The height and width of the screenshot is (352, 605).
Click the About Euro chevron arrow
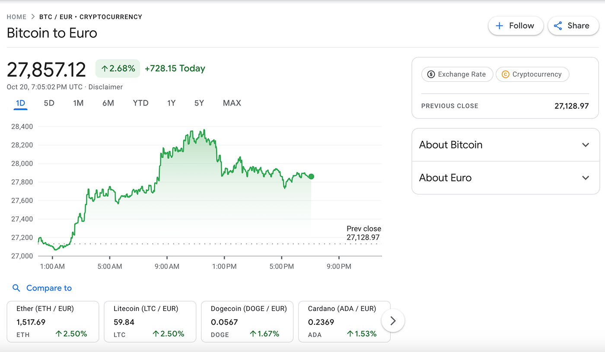click(x=586, y=178)
